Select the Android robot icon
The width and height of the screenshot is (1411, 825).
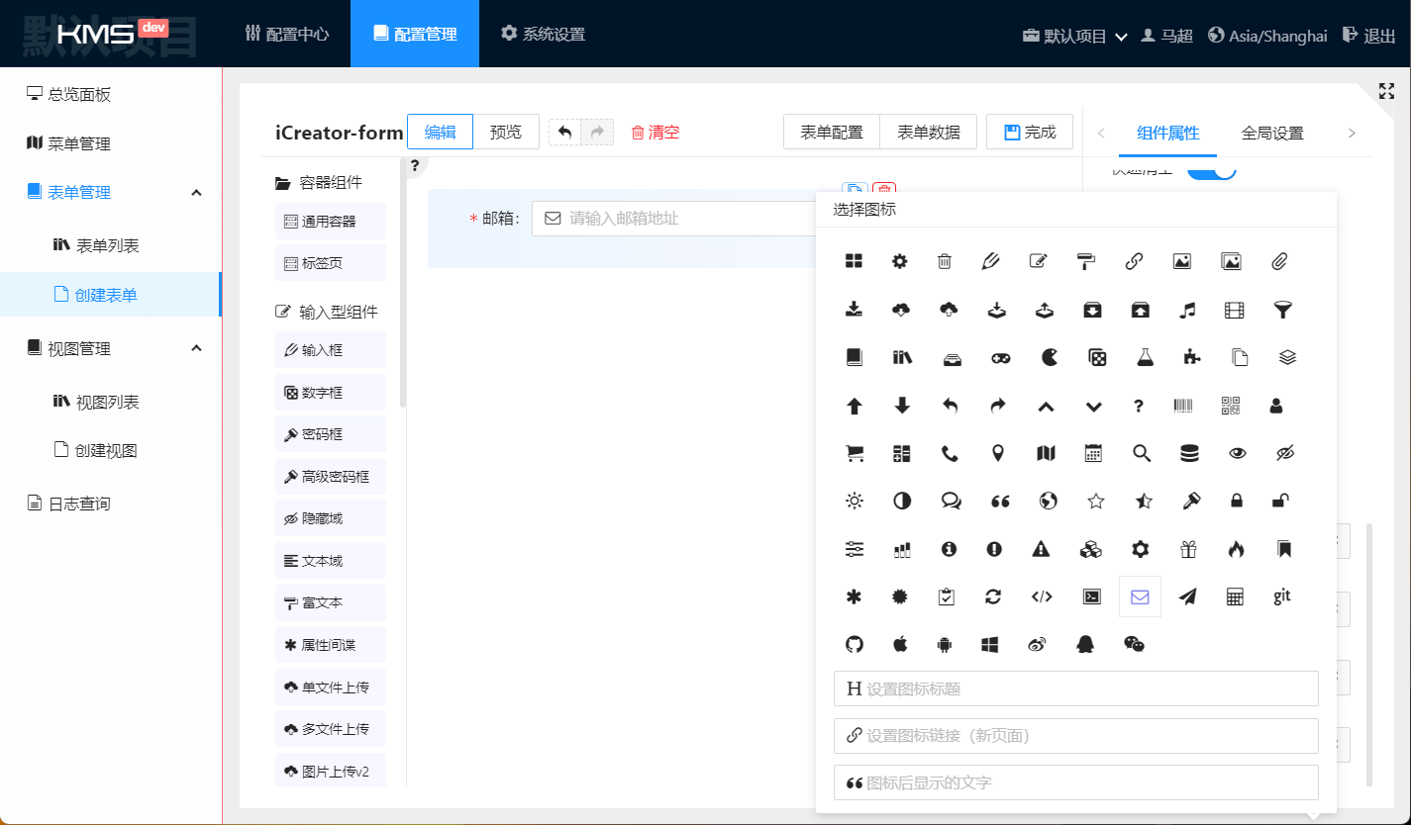(945, 644)
